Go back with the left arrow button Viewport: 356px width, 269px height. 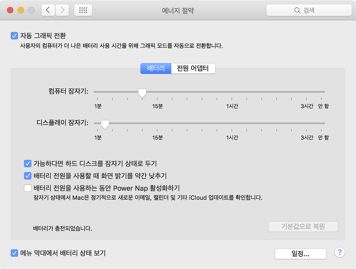point(48,10)
